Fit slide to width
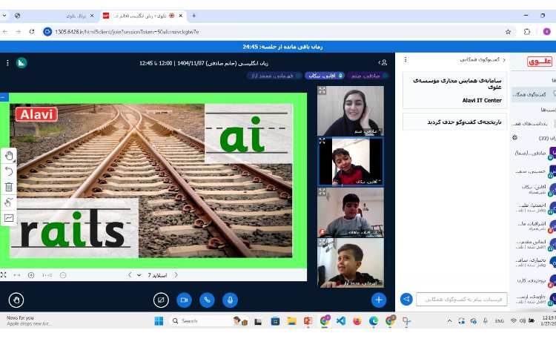Screen dimensions: 556x356 16,275
